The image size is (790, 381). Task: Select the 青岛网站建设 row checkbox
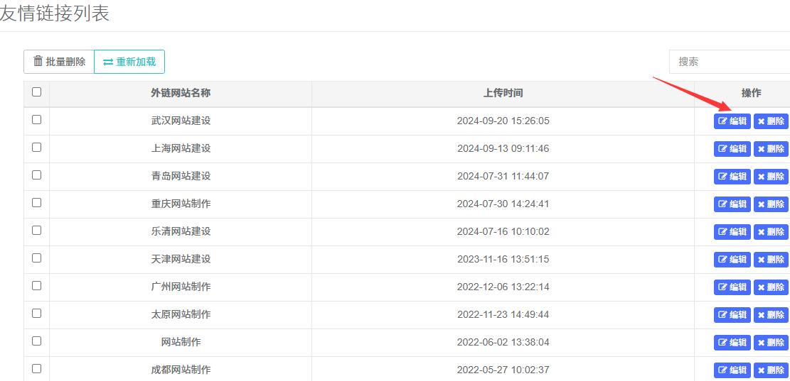[x=37, y=175]
